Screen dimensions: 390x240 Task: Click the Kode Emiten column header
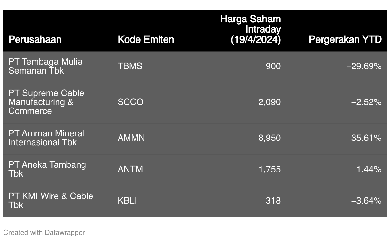(x=146, y=39)
